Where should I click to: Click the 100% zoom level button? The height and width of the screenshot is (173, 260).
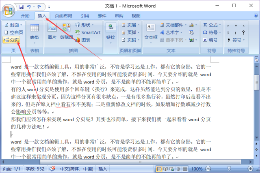point(197,169)
